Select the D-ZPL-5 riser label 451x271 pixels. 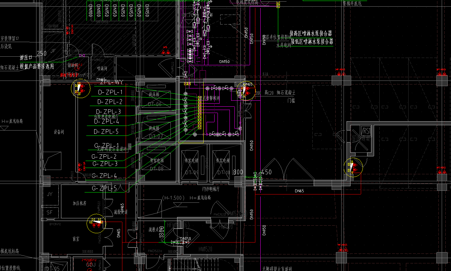[106, 132]
